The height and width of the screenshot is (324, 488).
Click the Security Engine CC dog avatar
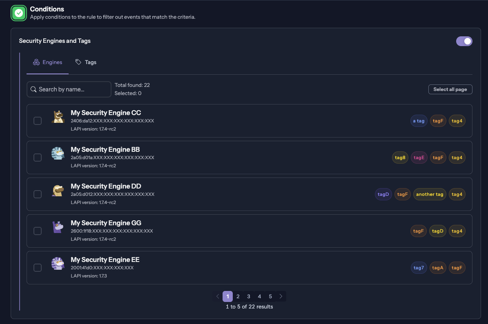pyautogui.click(x=58, y=117)
